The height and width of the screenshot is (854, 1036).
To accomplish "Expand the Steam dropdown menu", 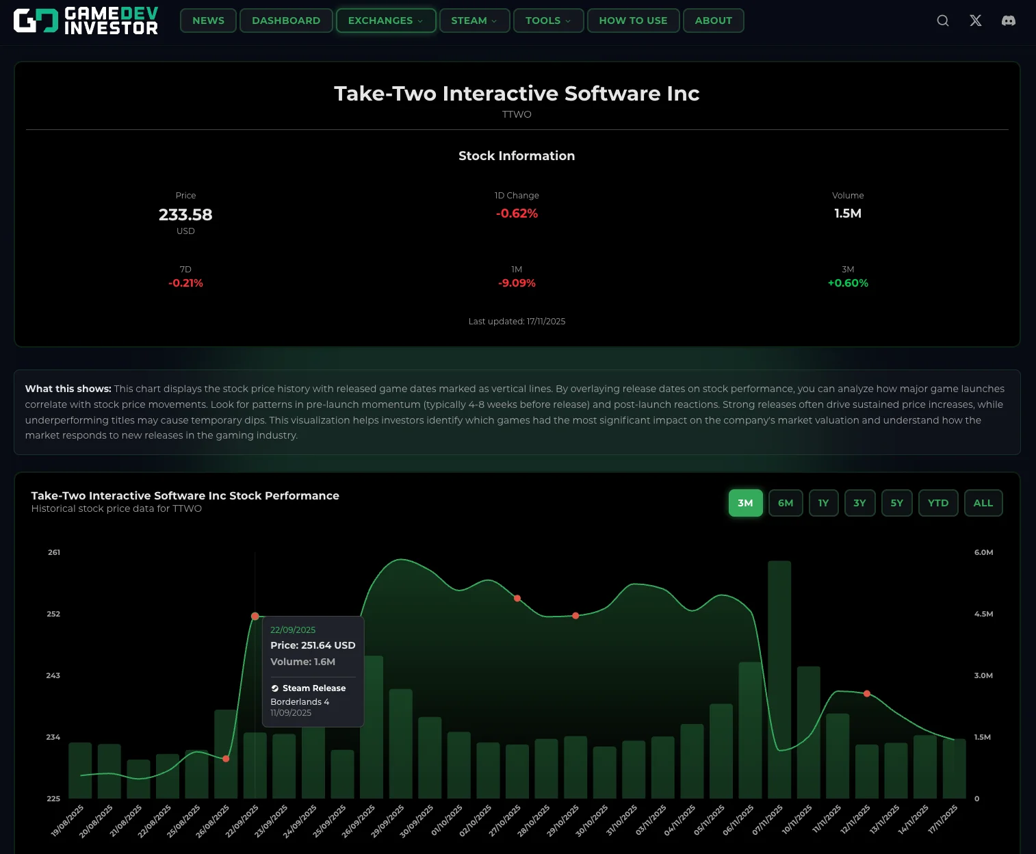I will point(474,21).
